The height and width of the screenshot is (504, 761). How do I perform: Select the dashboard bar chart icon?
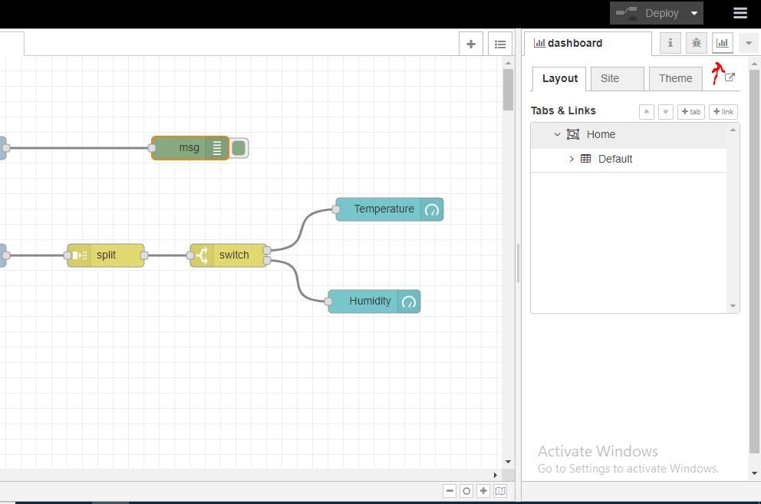coord(722,43)
